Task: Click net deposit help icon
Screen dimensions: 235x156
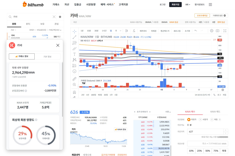Action: click(x=26, y=91)
